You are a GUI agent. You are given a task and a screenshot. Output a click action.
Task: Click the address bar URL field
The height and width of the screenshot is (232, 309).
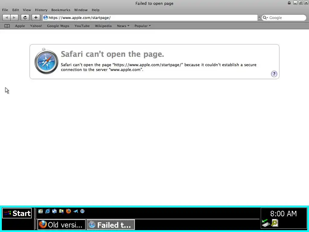coord(150,18)
